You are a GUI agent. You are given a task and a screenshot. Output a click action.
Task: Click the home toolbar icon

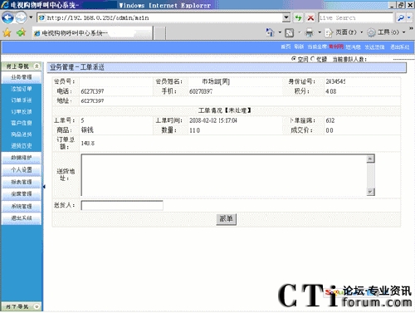pyautogui.click(x=270, y=32)
